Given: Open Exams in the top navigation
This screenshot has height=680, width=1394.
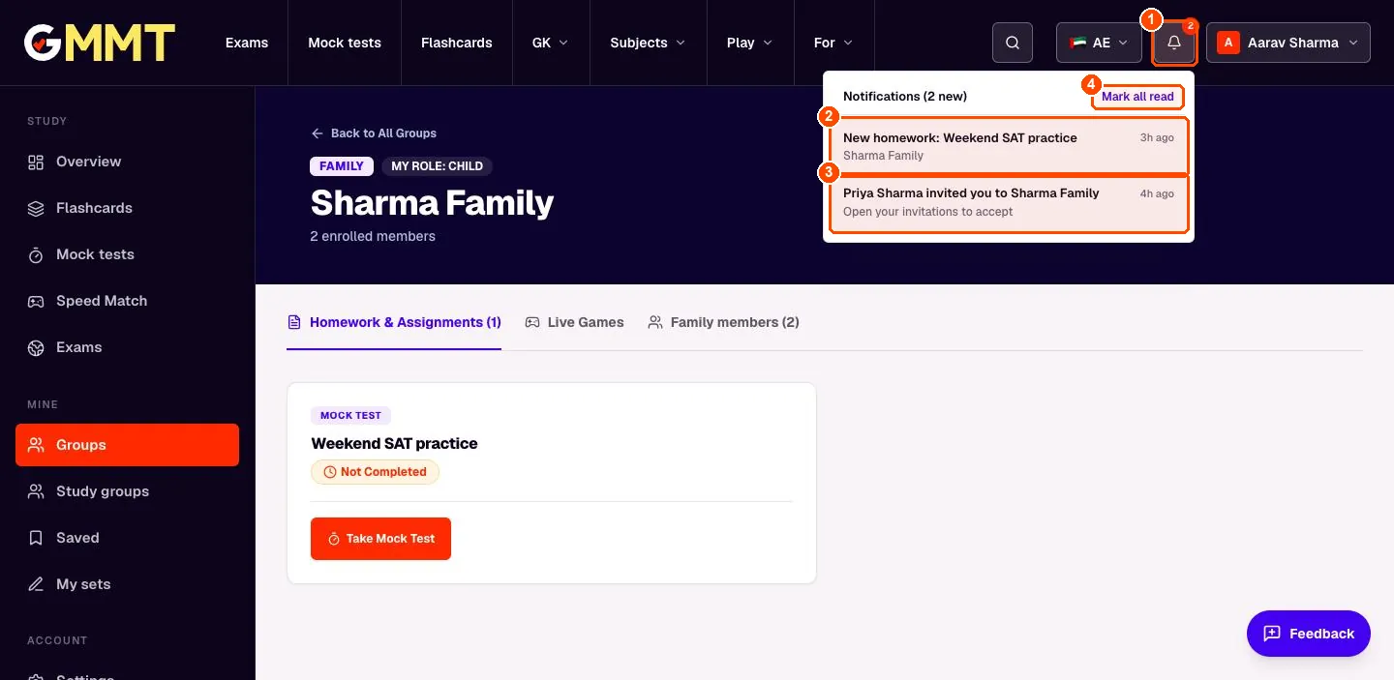Looking at the screenshot, I should point(247,43).
